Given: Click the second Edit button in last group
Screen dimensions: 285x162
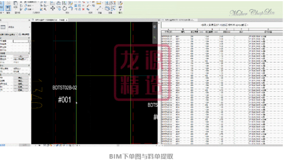Looking at the screenshot, I should click(20, 81).
